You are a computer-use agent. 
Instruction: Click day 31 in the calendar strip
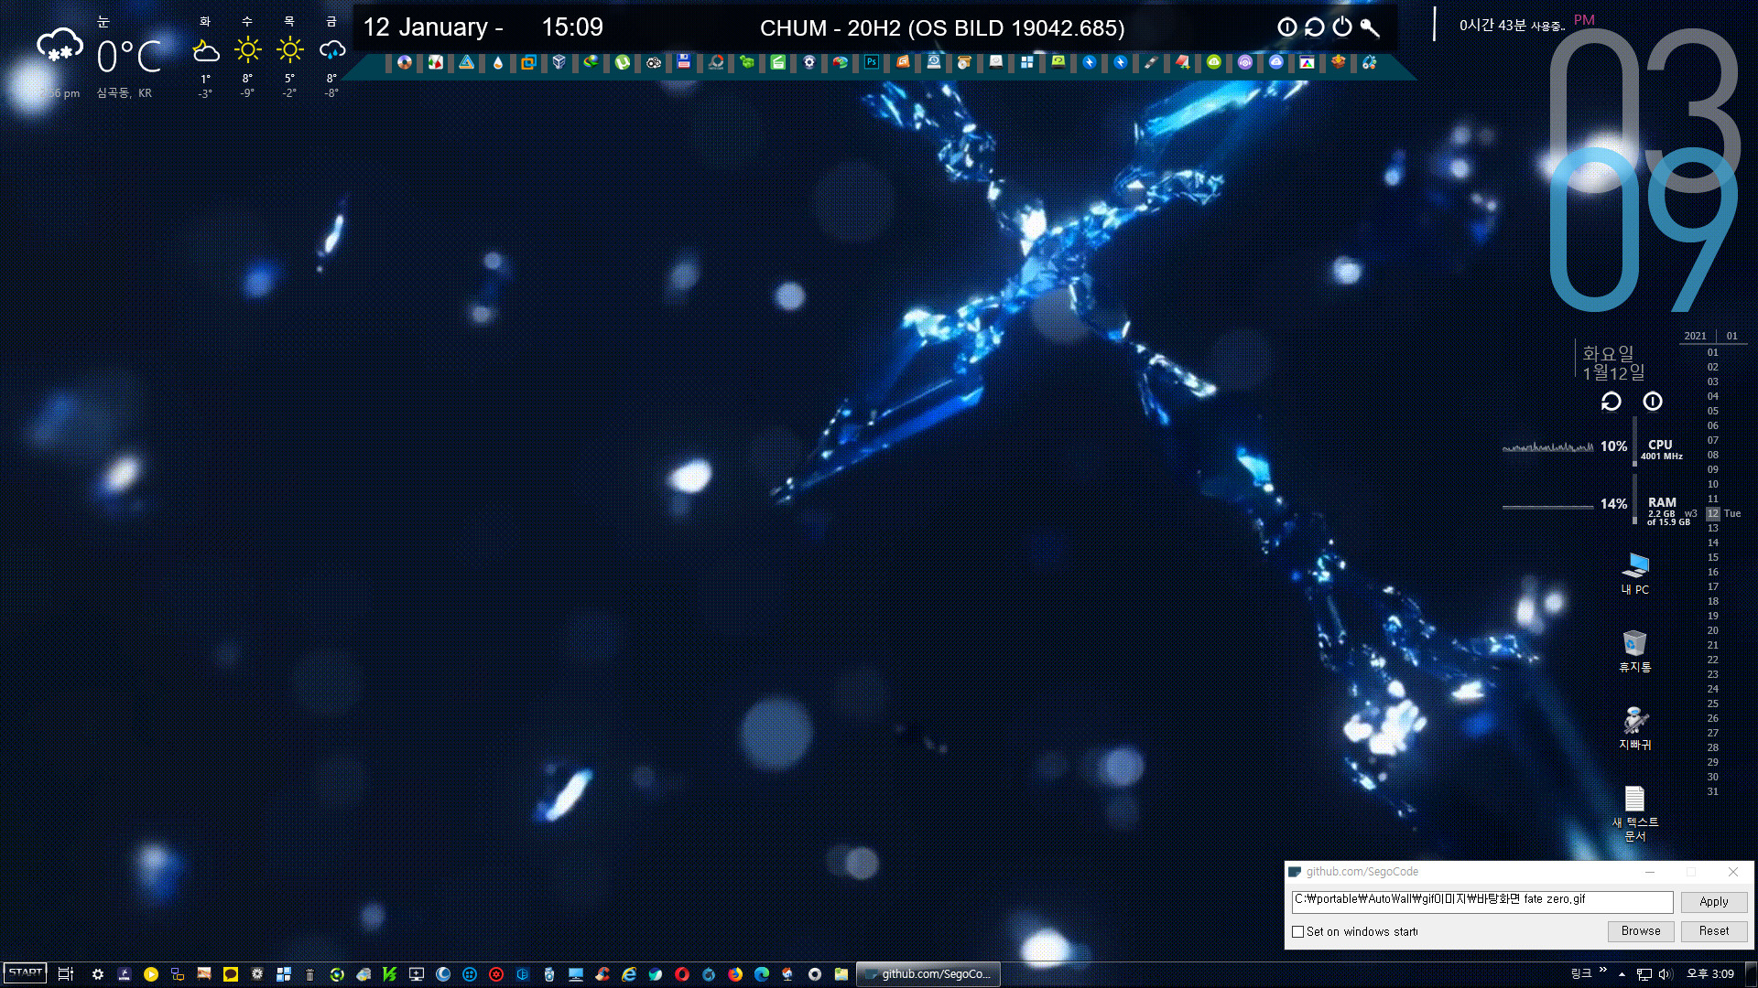click(x=1712, y=792)
